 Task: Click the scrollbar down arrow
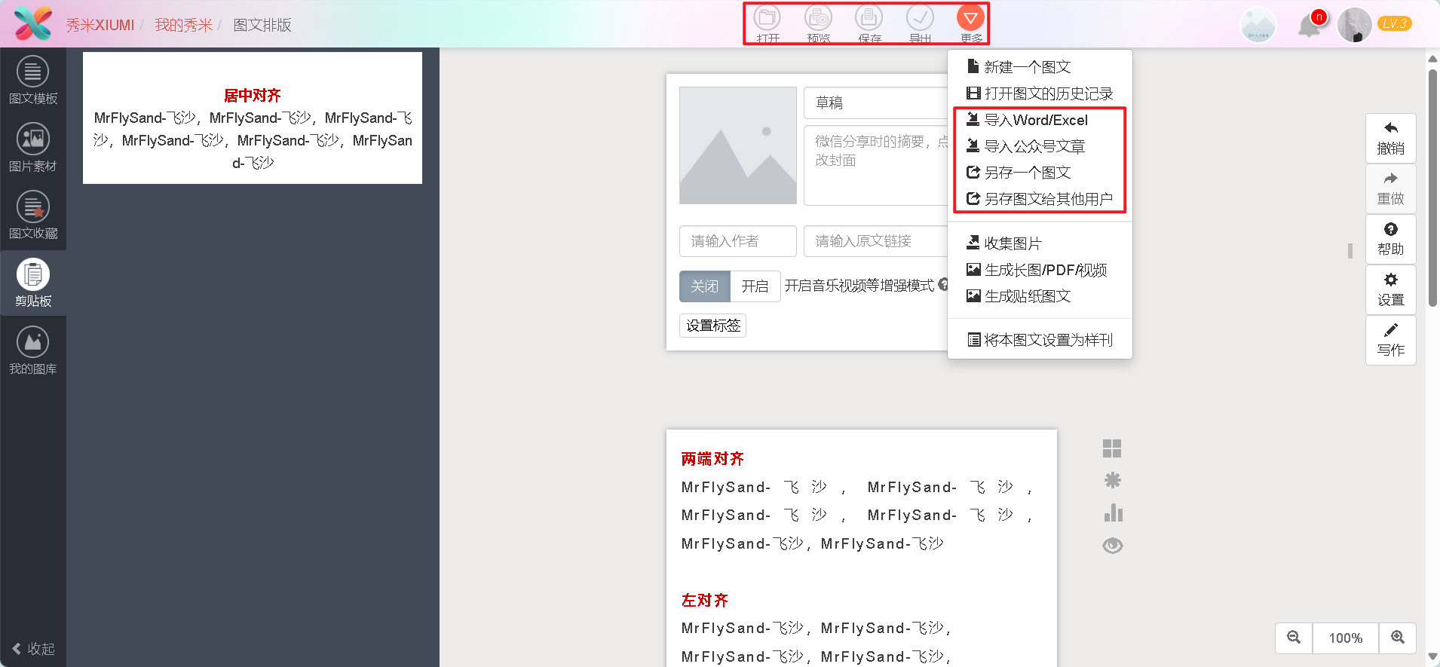point(1432,658)
